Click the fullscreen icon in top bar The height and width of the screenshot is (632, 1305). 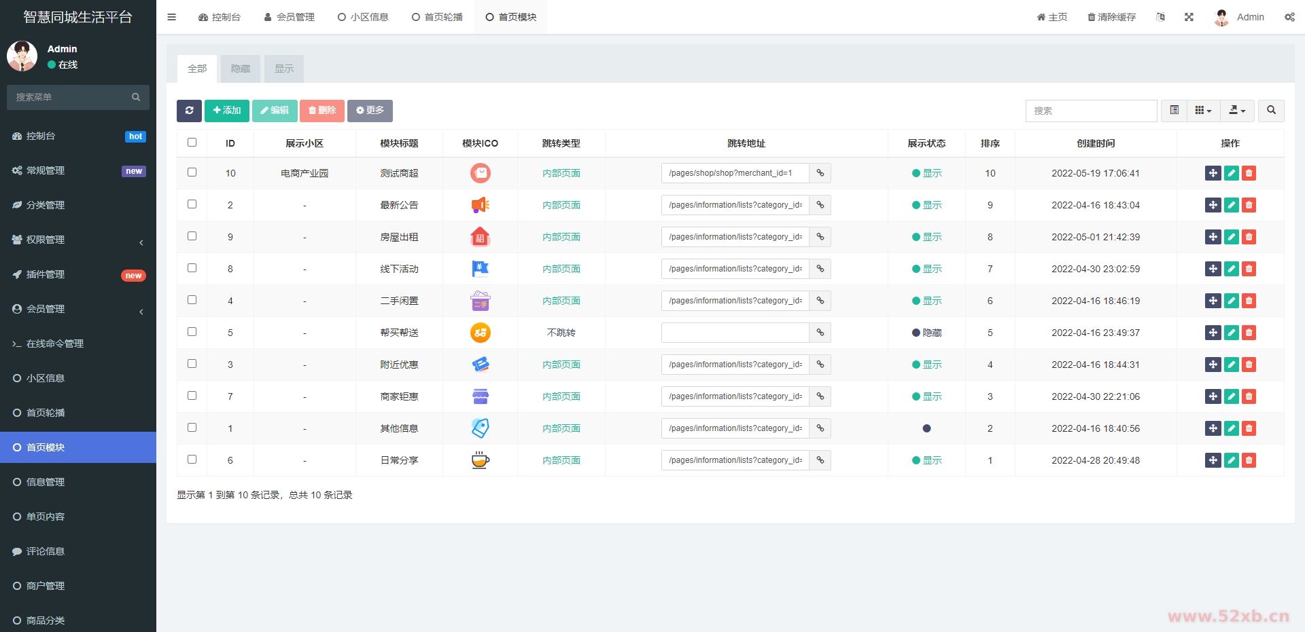(x=1189, y=17)
